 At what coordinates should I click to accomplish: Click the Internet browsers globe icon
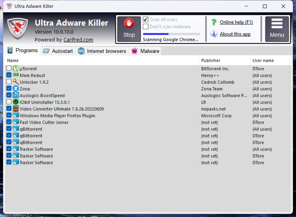[x=81, y=51]
